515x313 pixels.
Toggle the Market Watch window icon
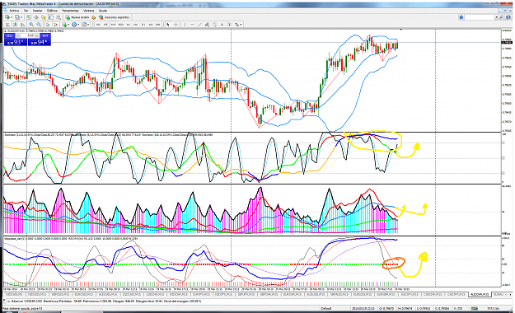click(29, 17)
